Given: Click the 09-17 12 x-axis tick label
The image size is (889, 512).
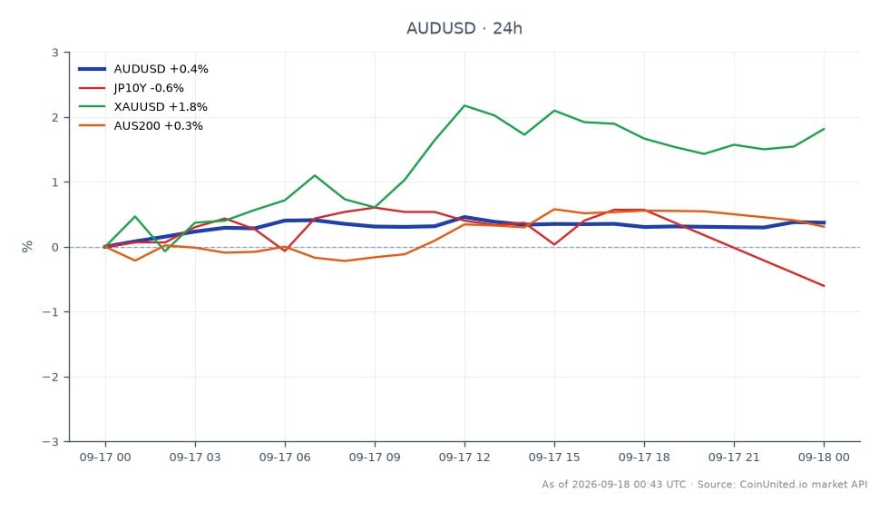Looking at the screenshot, I should coord(464,458).
